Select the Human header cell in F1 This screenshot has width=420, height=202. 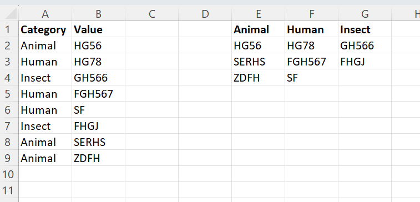click(311, 29)
